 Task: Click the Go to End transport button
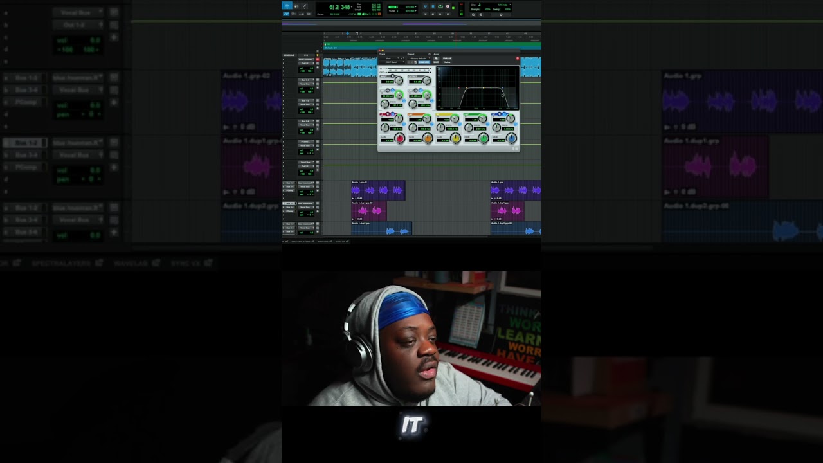pos(448,14)
